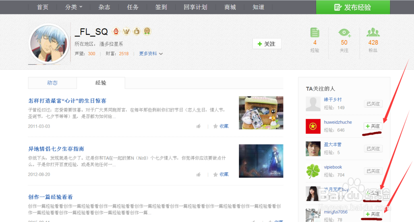Click the 粉丝 people icon showing 428

point(373,32)
